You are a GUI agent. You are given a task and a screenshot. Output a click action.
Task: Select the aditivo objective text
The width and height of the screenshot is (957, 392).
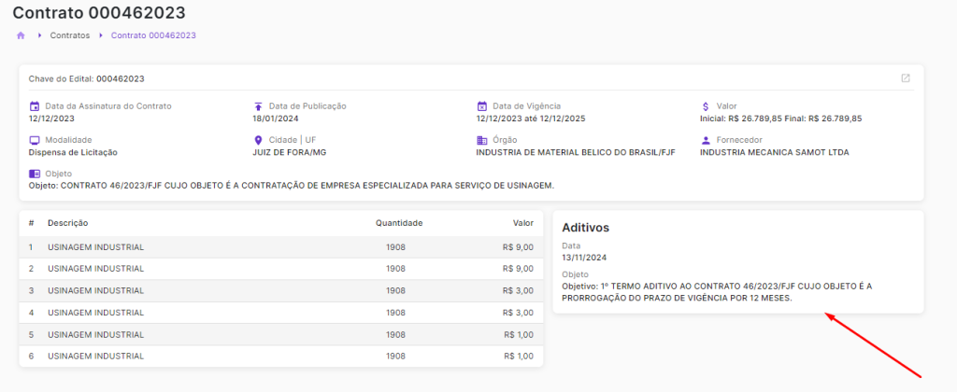pyautogui.click(x=722, y=292)
